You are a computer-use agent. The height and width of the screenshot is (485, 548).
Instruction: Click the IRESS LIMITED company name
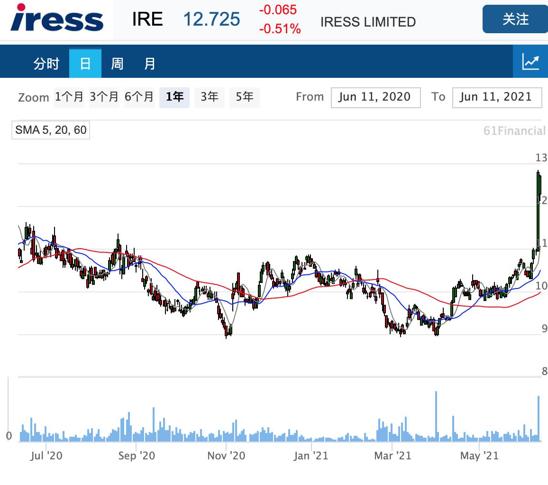tap(368, 22)
